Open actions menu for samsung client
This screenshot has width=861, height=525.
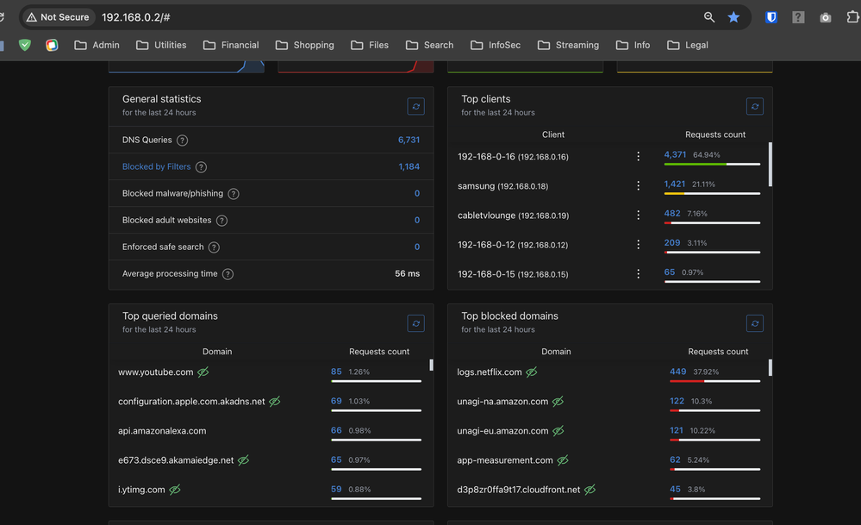(x=638, y=186)
